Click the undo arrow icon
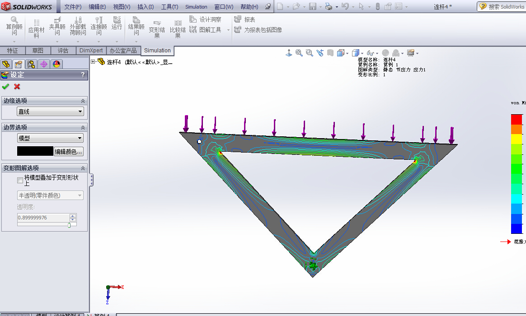Image resolution: width=526 pixels, height=316 pixels. tap(345, 6)
